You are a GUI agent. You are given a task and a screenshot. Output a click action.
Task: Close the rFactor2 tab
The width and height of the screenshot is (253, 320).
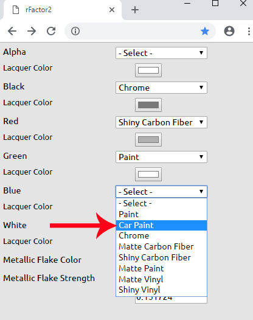click(112, 10)
